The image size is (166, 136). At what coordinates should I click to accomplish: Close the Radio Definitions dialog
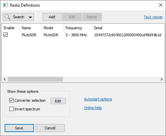coord(161,5)
